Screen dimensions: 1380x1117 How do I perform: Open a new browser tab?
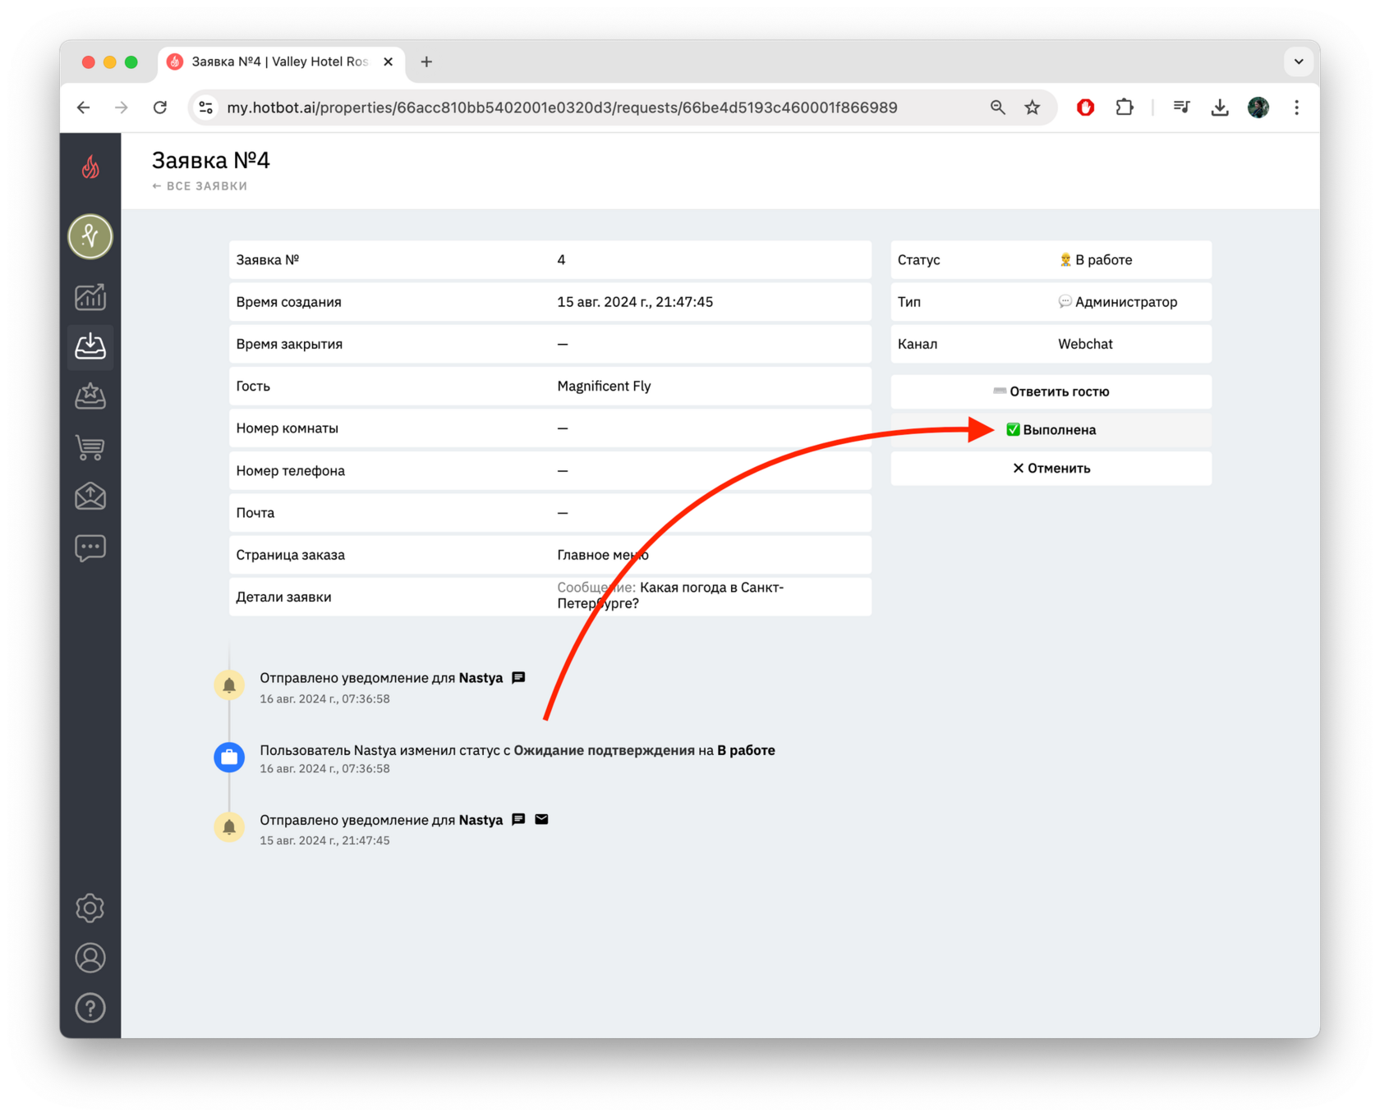(x=426, y=62)
